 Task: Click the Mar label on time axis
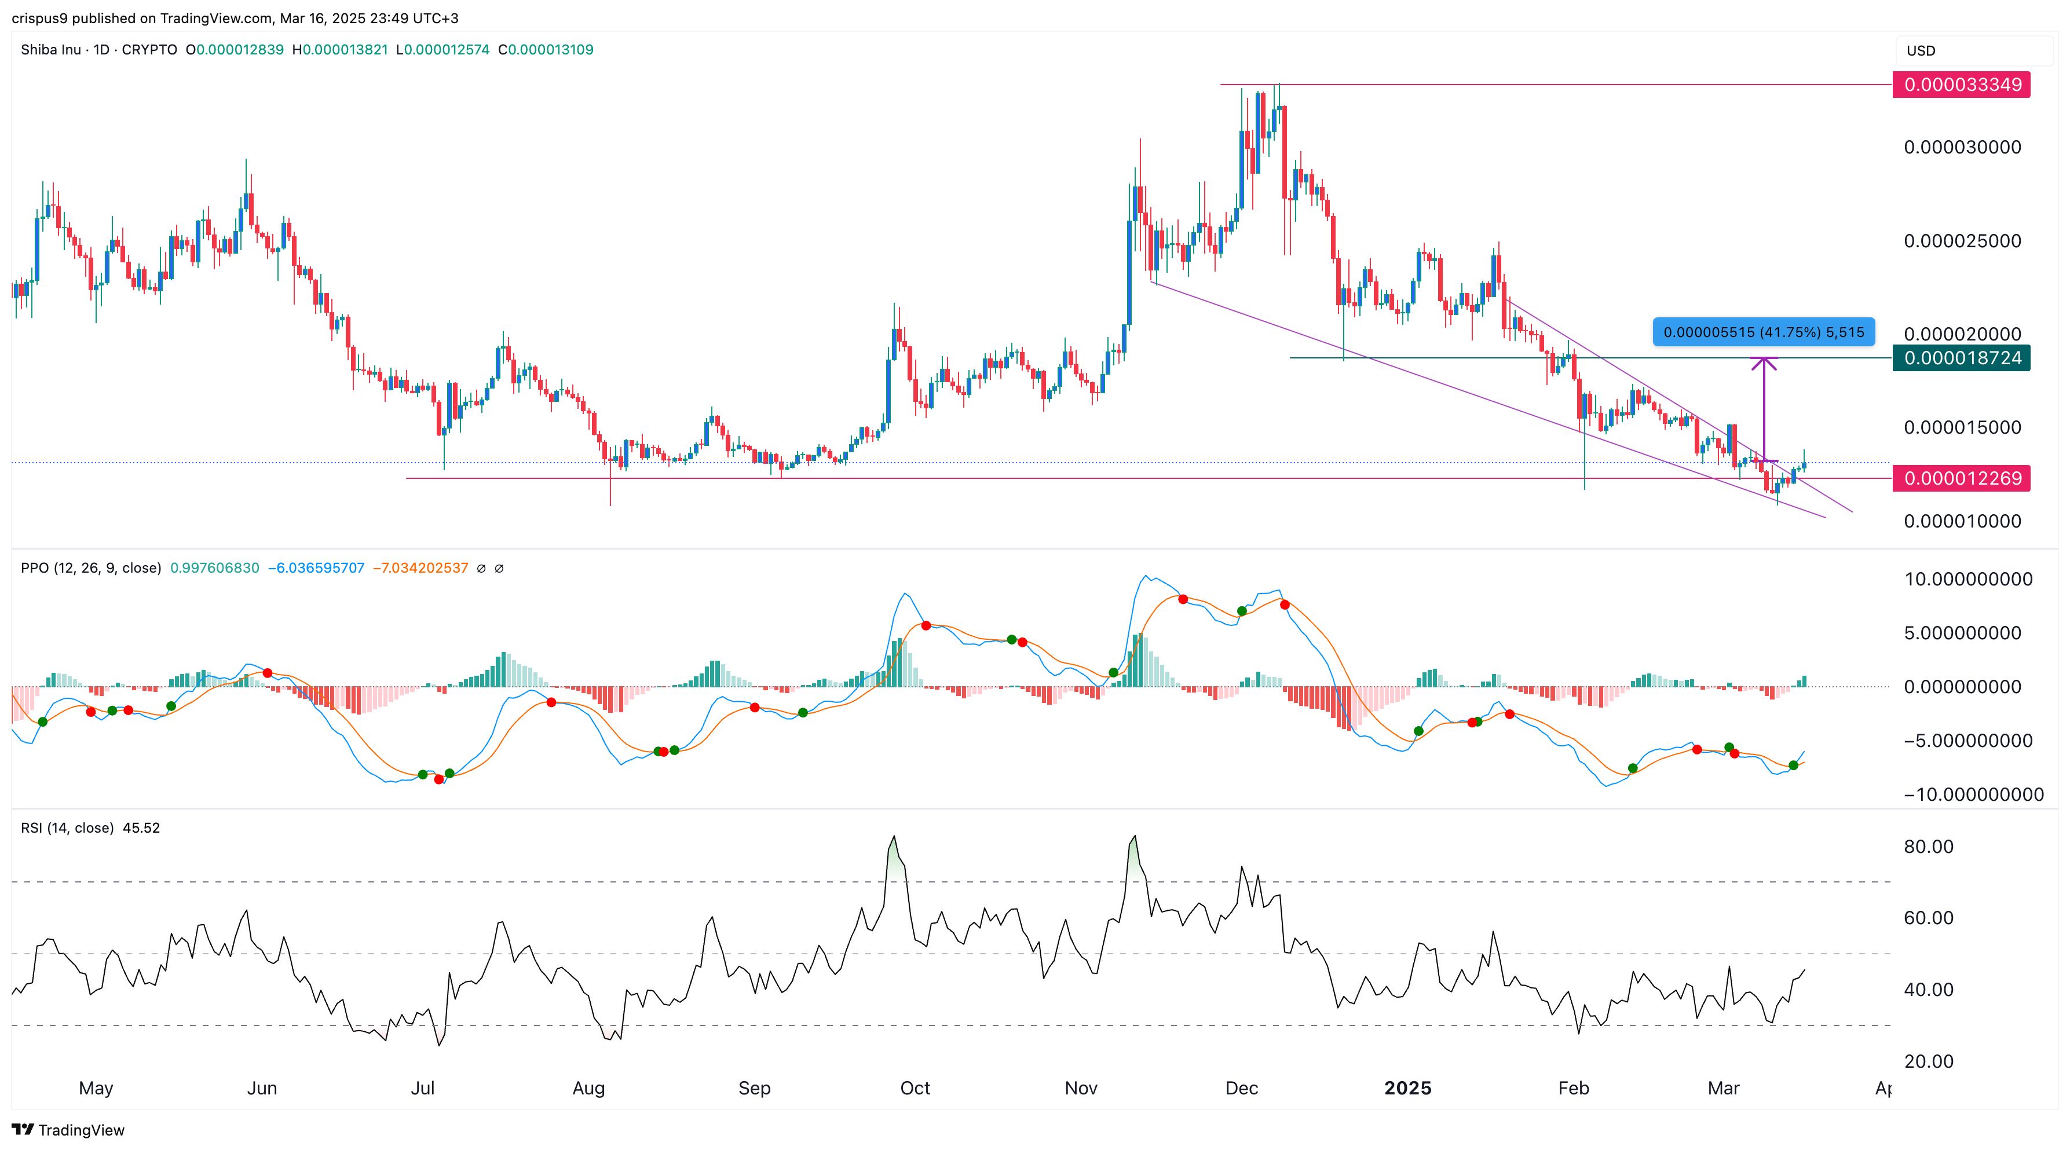tap(1724, 1088)
